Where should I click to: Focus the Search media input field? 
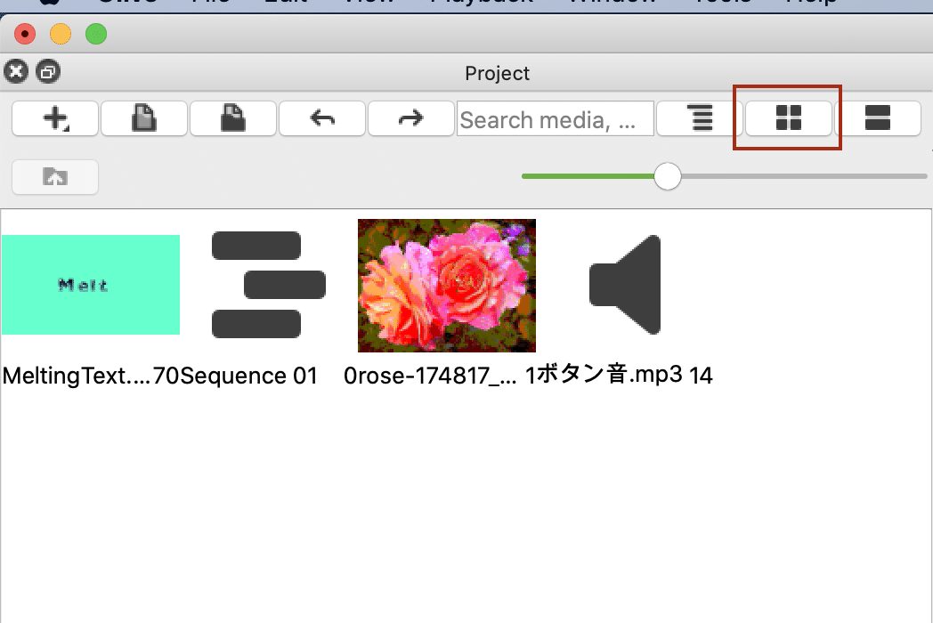(556, 118)
